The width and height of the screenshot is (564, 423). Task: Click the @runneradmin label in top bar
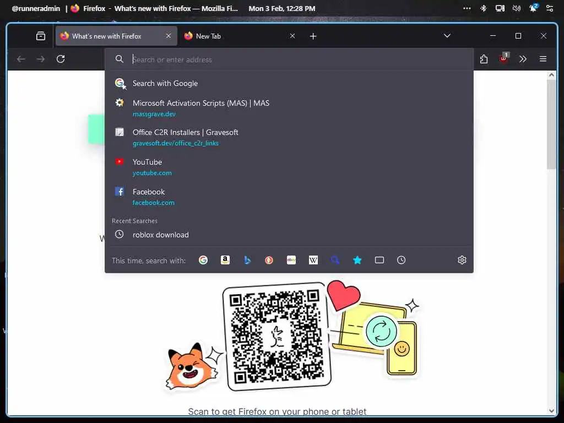[x=36, y=8]
